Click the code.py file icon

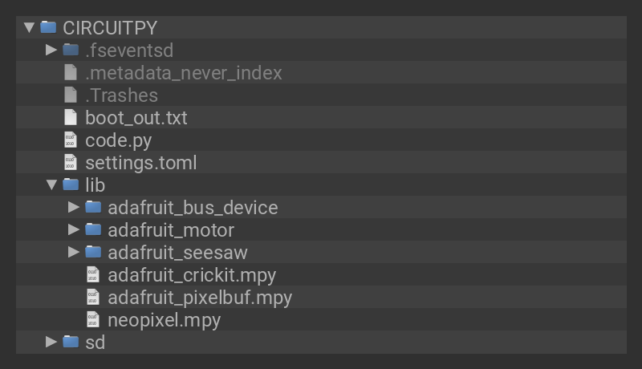click(71, 140)
